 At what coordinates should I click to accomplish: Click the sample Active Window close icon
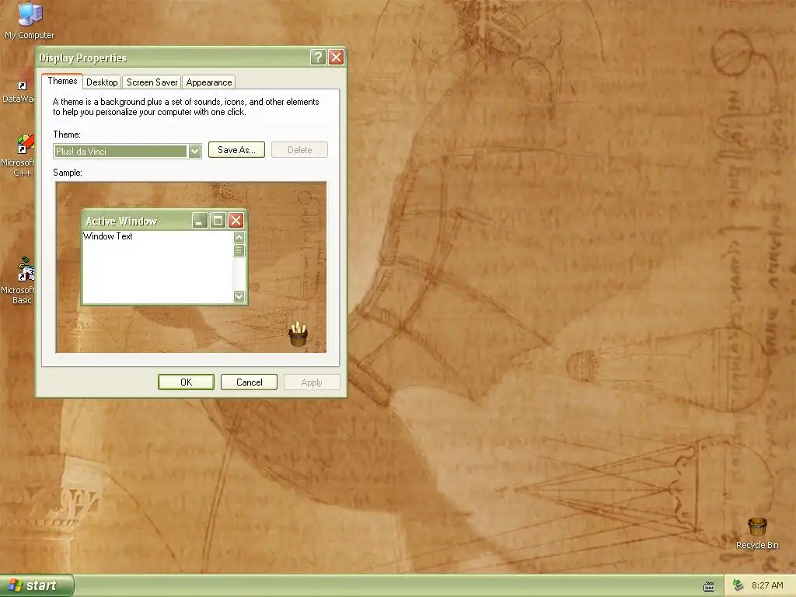pyautogui.click(x=236, y=220)
